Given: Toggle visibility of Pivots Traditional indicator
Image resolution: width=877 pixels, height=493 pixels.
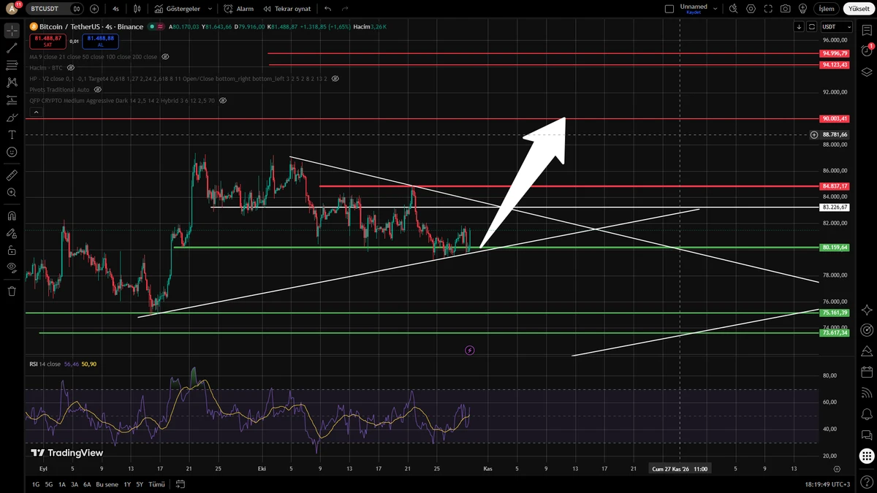Looking at the screenshot, I should 97,89.
